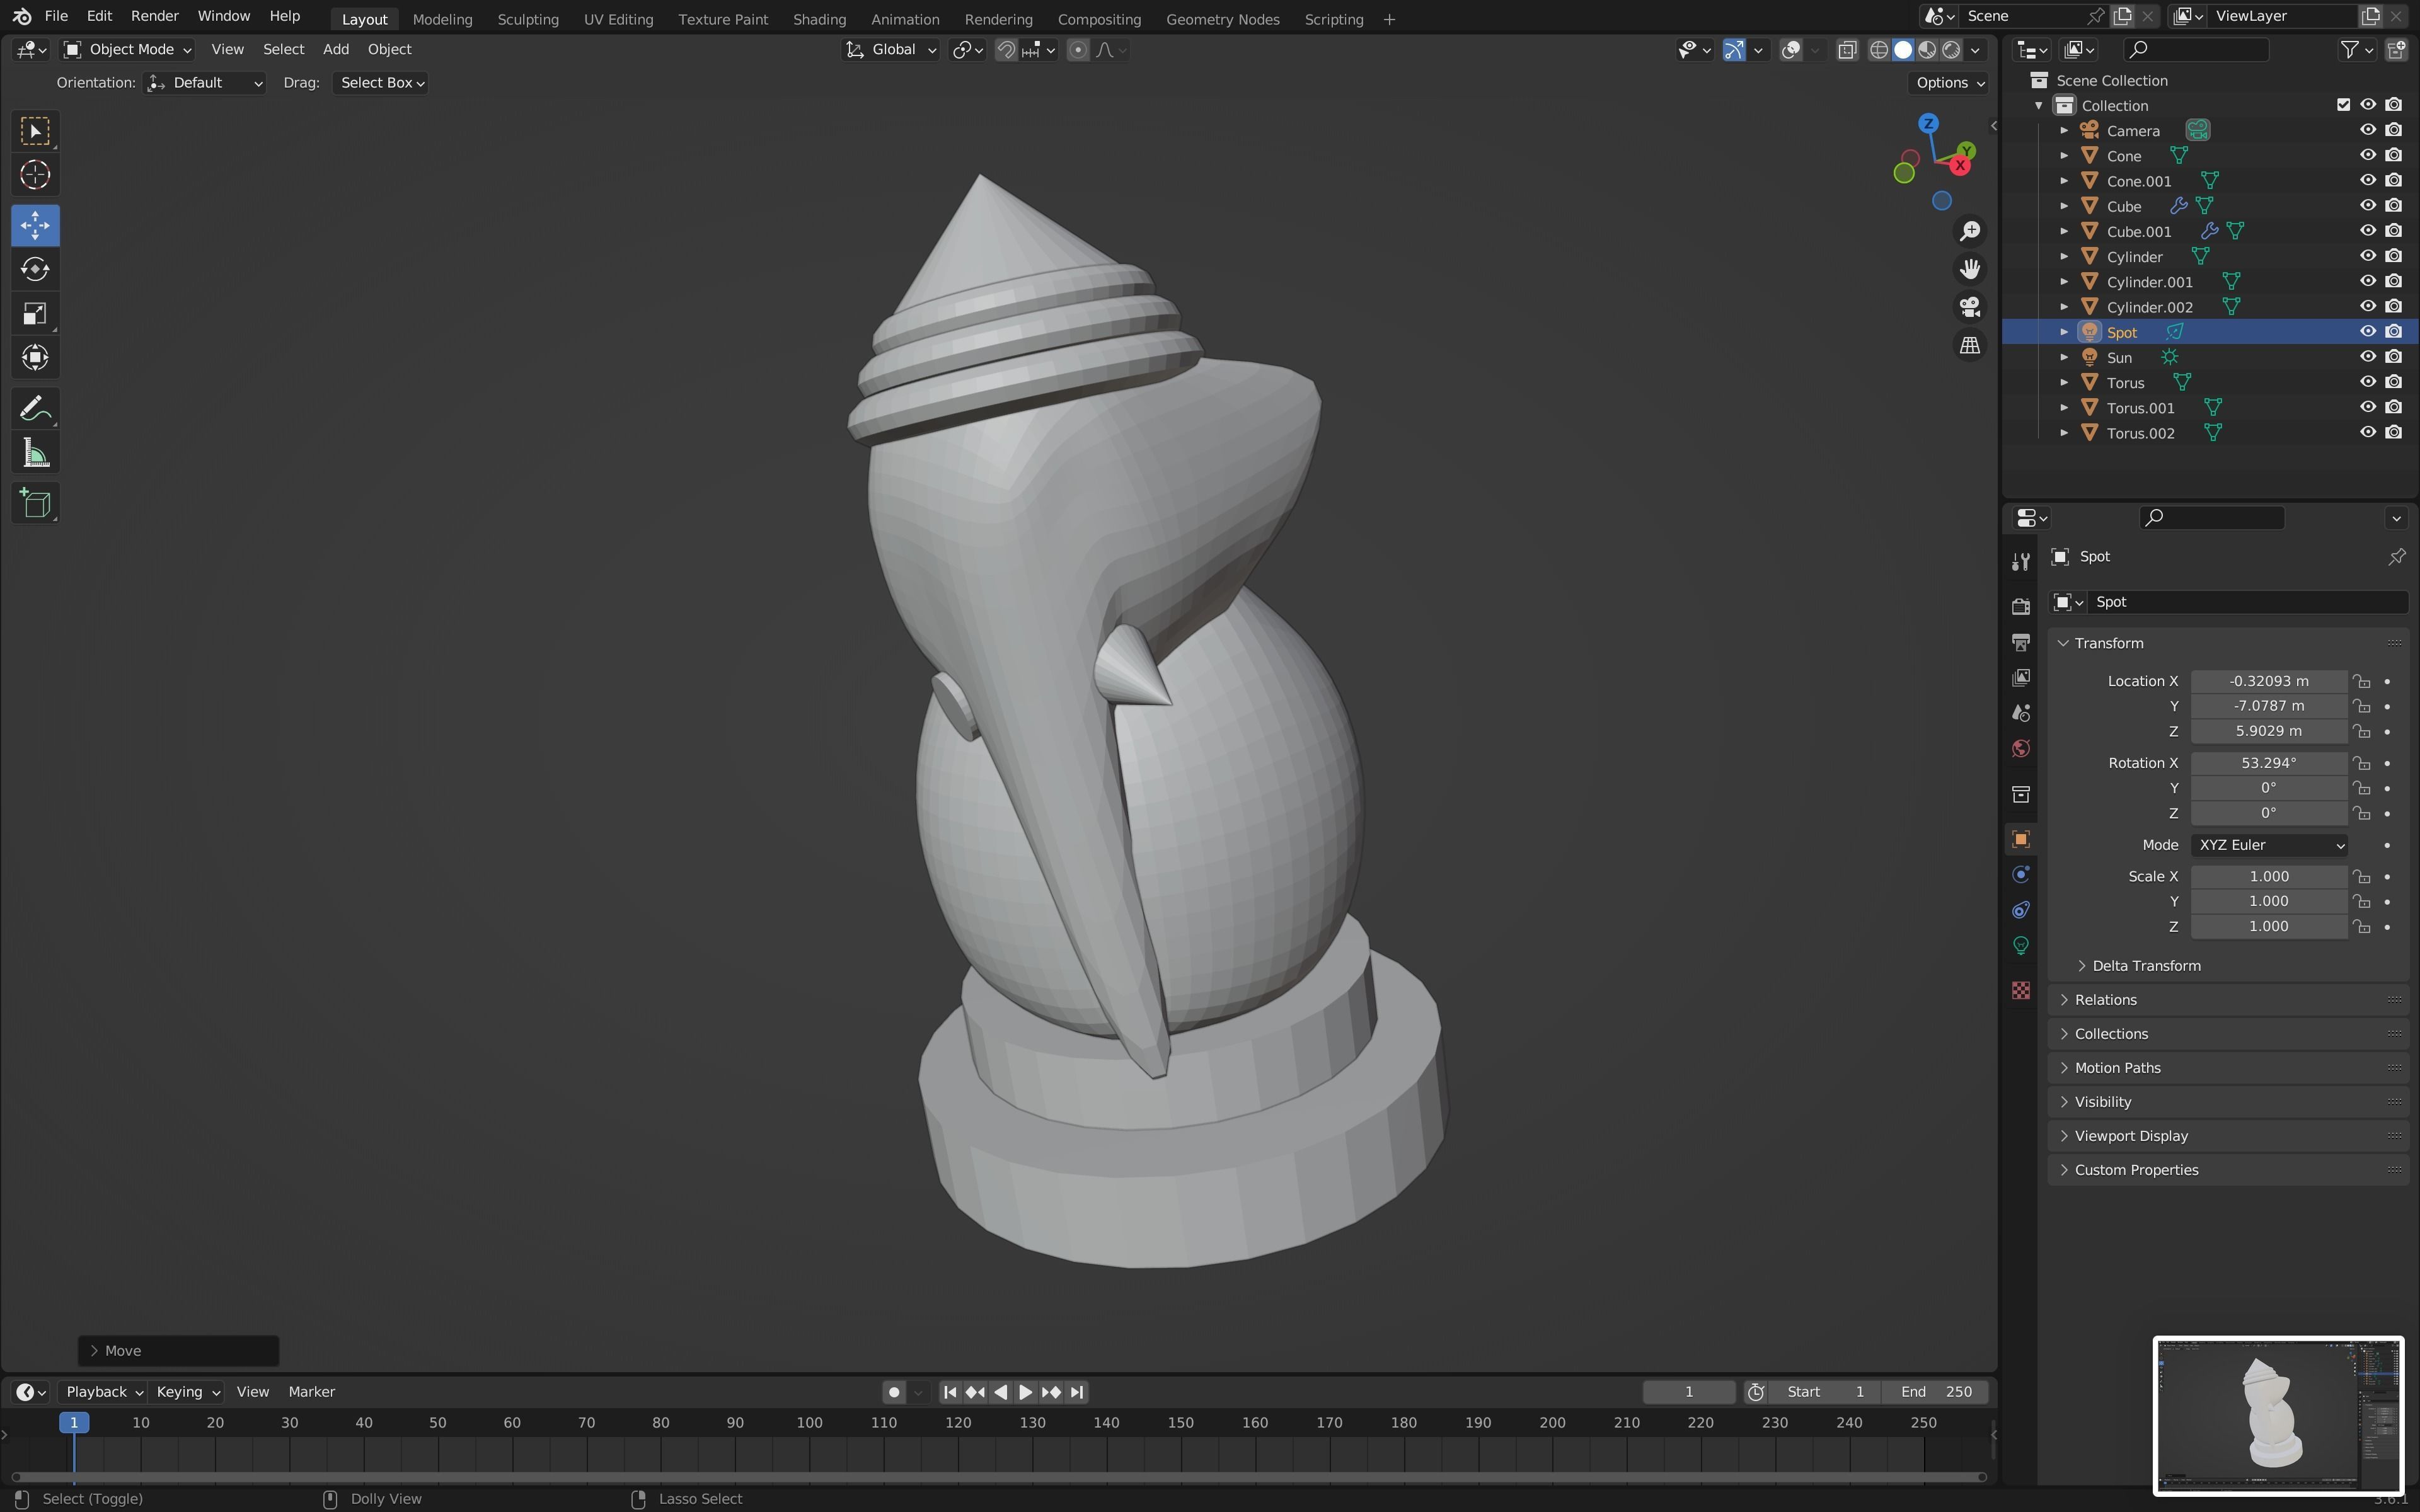Uncheck Collection exclude from view layer

tap(2343, 105)
